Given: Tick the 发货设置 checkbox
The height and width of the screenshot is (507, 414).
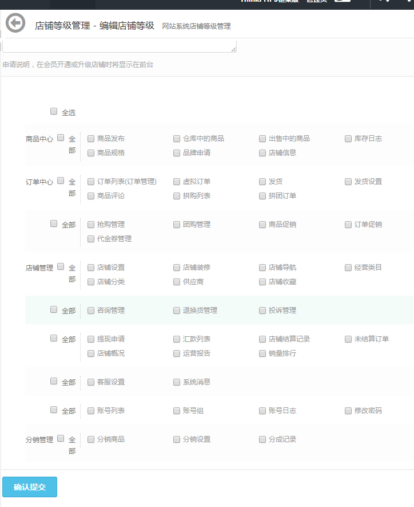Looking at the screenshot, I should pyautogui.click(x=348, y=182).
